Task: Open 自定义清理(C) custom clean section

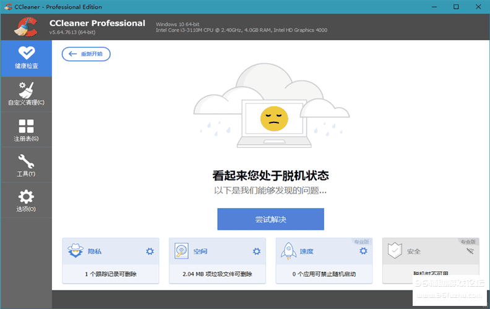Action: coord(26,94)
